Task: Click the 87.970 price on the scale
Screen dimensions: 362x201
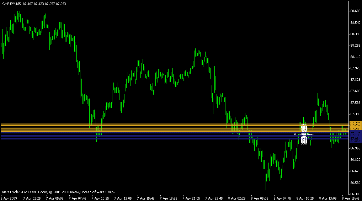Action: [355, 68]
